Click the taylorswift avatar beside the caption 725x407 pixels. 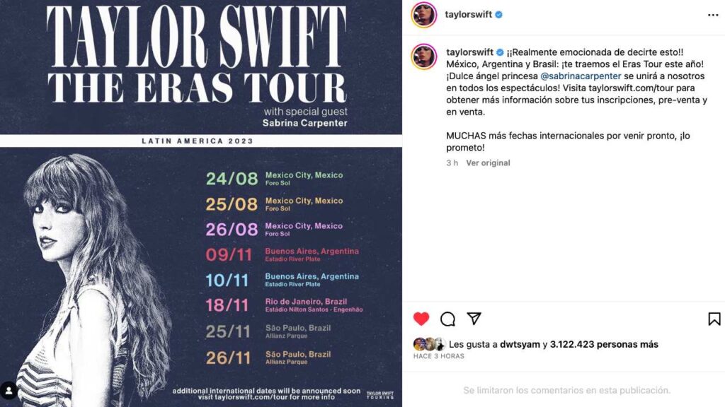(x=424, y=57)
